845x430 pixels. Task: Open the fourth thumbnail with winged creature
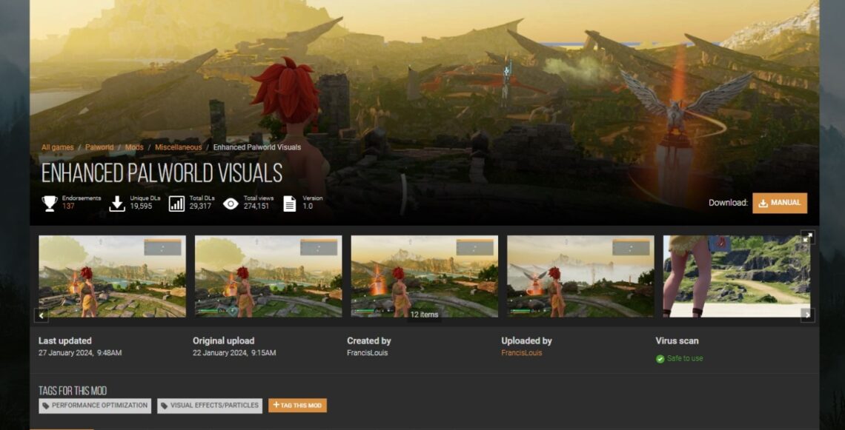tap(580, 276)
